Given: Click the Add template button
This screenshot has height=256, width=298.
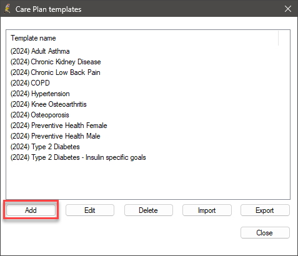Looking at the screenshot, I should (31, 210).
